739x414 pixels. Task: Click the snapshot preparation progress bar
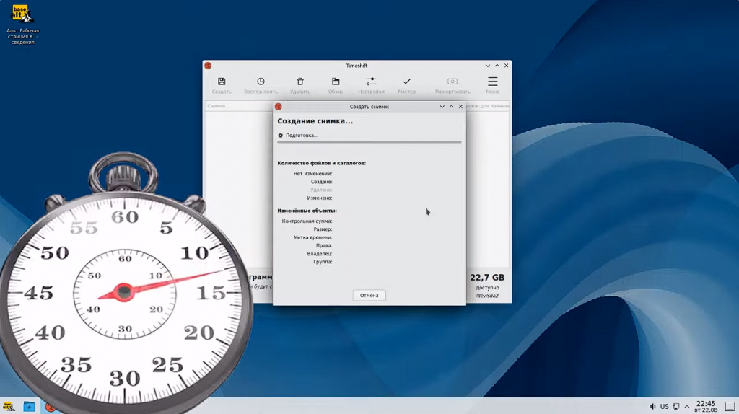(369, 142)
